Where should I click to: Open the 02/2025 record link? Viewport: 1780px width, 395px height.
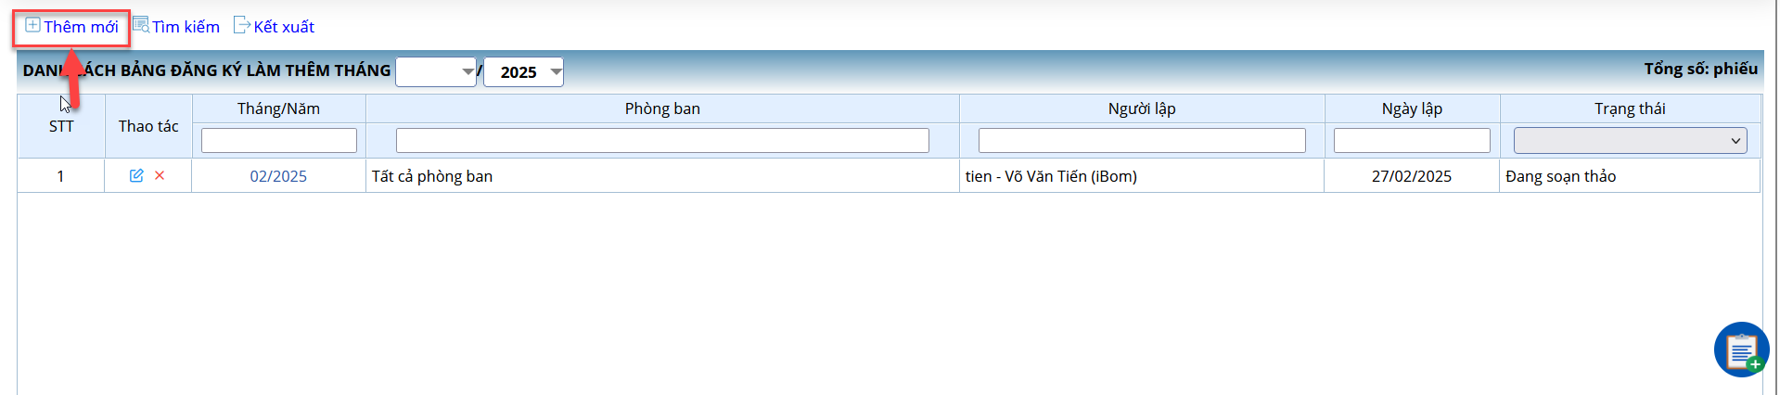tap(278, 176)
